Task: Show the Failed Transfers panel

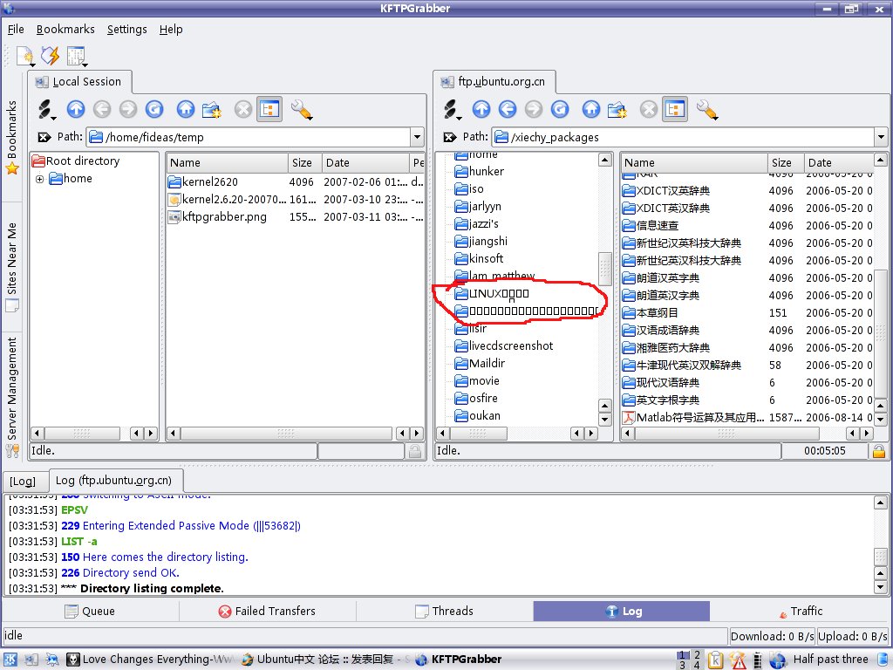Action: [x=267, y=612]
